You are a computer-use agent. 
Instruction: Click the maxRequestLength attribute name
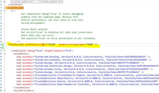[x=35, y=44]
